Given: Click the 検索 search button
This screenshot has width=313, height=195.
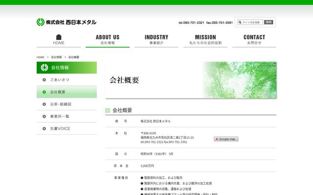Looking at the screenshot, I should (268, 22).
